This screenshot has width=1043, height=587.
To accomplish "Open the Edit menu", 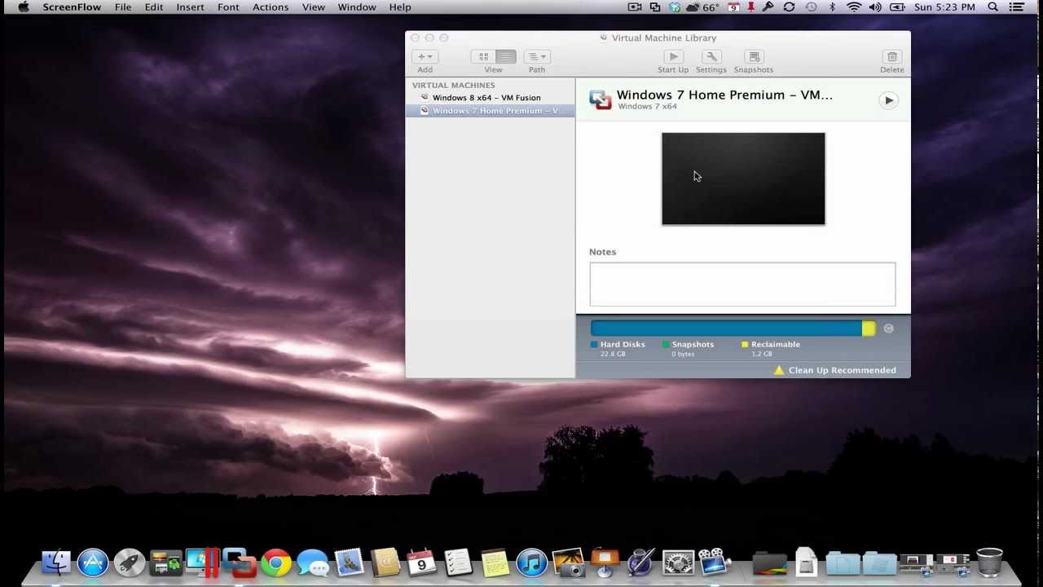I will [x=154, y=7].
